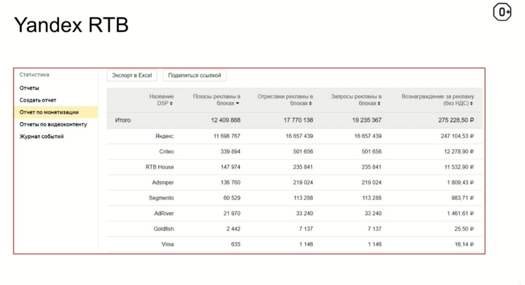Sort by Отрисовки рекламы в блоках column
The width and height of the screenshot is (525, 285).
tap(285, 100)
